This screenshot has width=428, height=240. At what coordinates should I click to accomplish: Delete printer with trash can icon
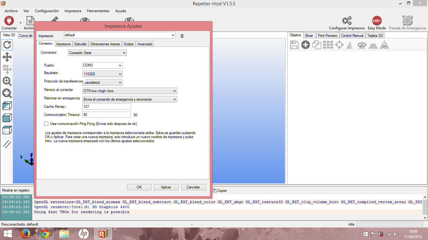coord(182,36)
